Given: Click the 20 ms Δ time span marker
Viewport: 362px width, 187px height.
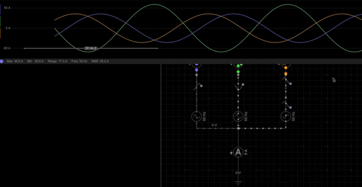Looking at the screenshot, I should [91, 48].
